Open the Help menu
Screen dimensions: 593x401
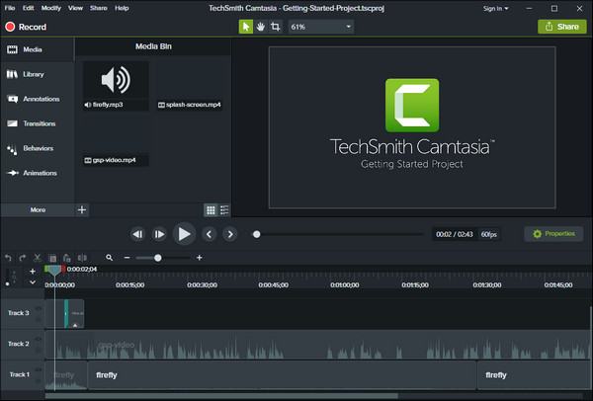click(x=122, y=8)
